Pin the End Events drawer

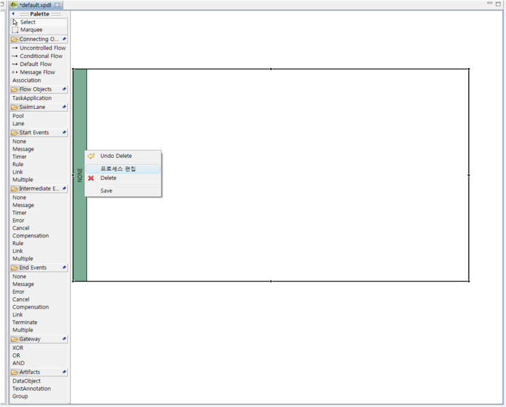[64, 267]
